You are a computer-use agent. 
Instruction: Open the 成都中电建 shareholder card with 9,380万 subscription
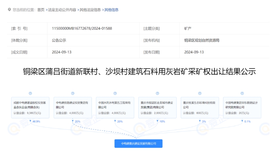tap(30, 107)
